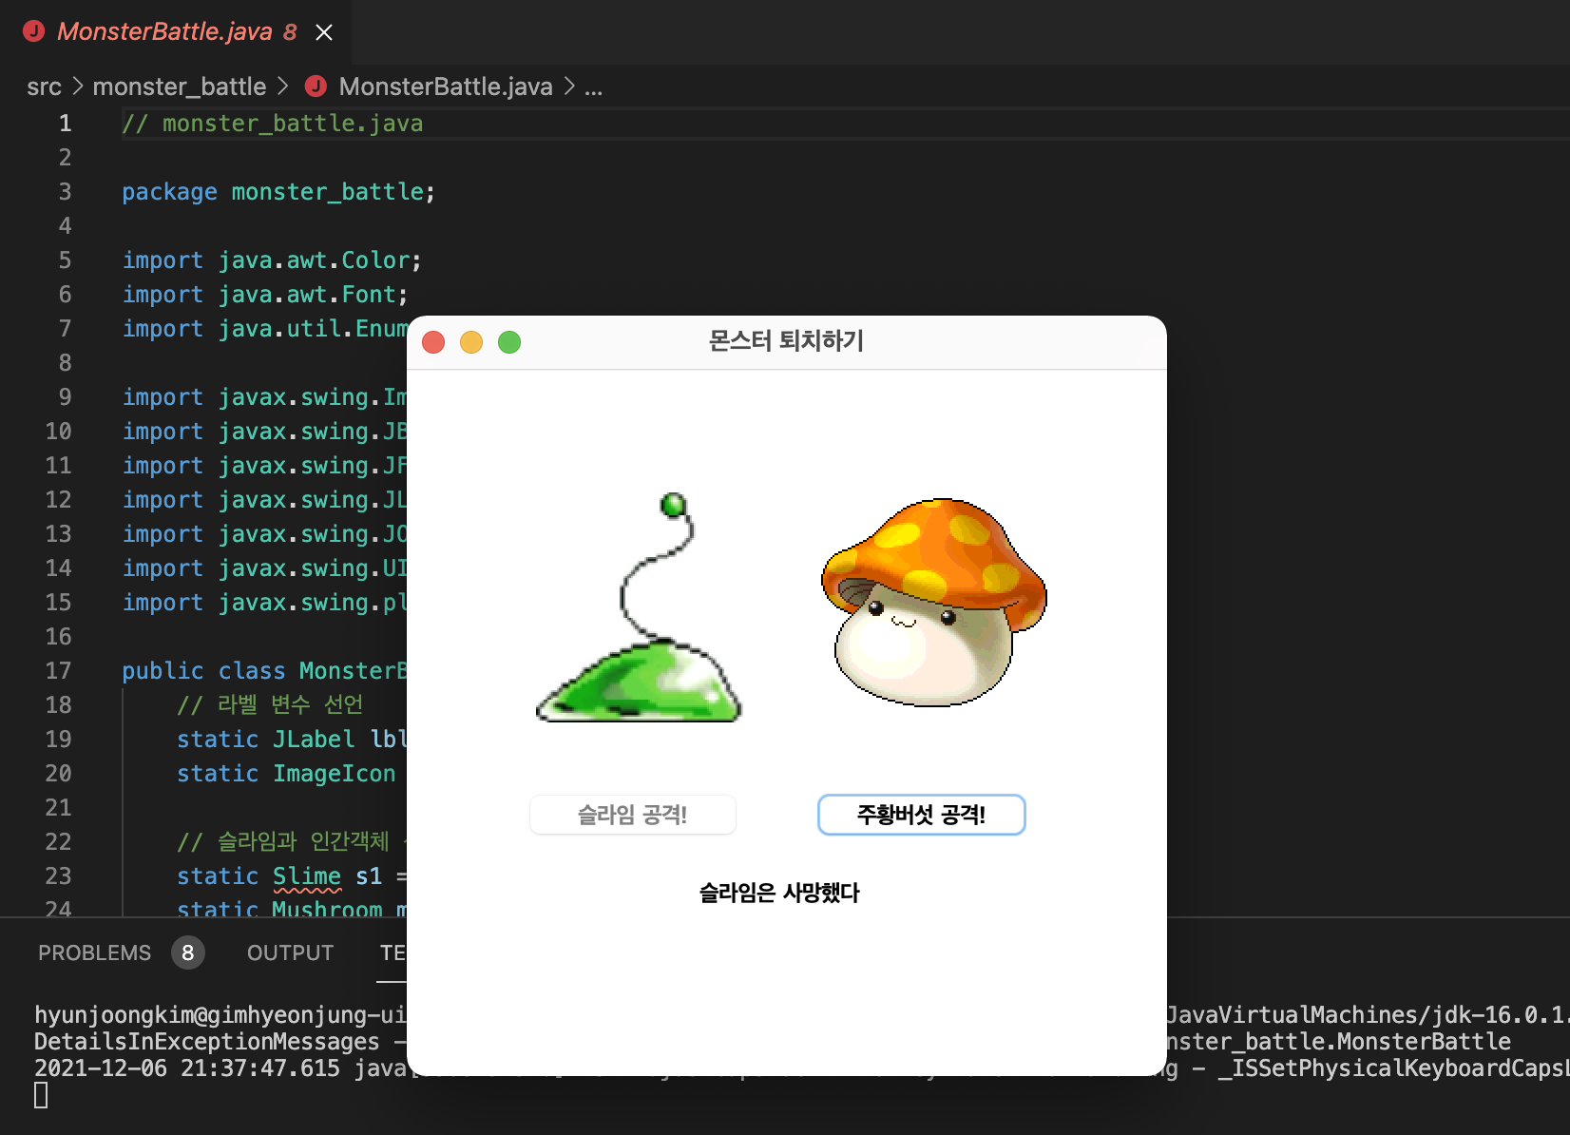Click line number 1 in gutter
1570x1135 pixels.
pyautogui.click(x=65, y=124)
